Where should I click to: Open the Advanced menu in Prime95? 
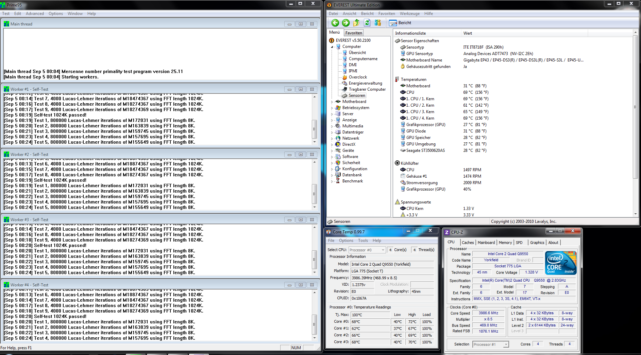pos(35,14)
